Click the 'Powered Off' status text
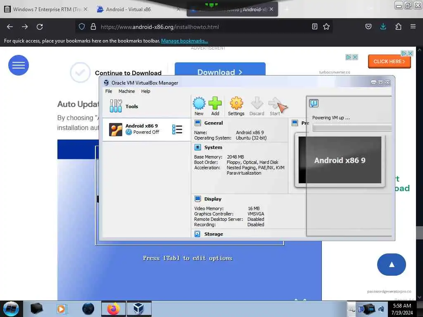This screenshot has width=423, height=317. 146,132
